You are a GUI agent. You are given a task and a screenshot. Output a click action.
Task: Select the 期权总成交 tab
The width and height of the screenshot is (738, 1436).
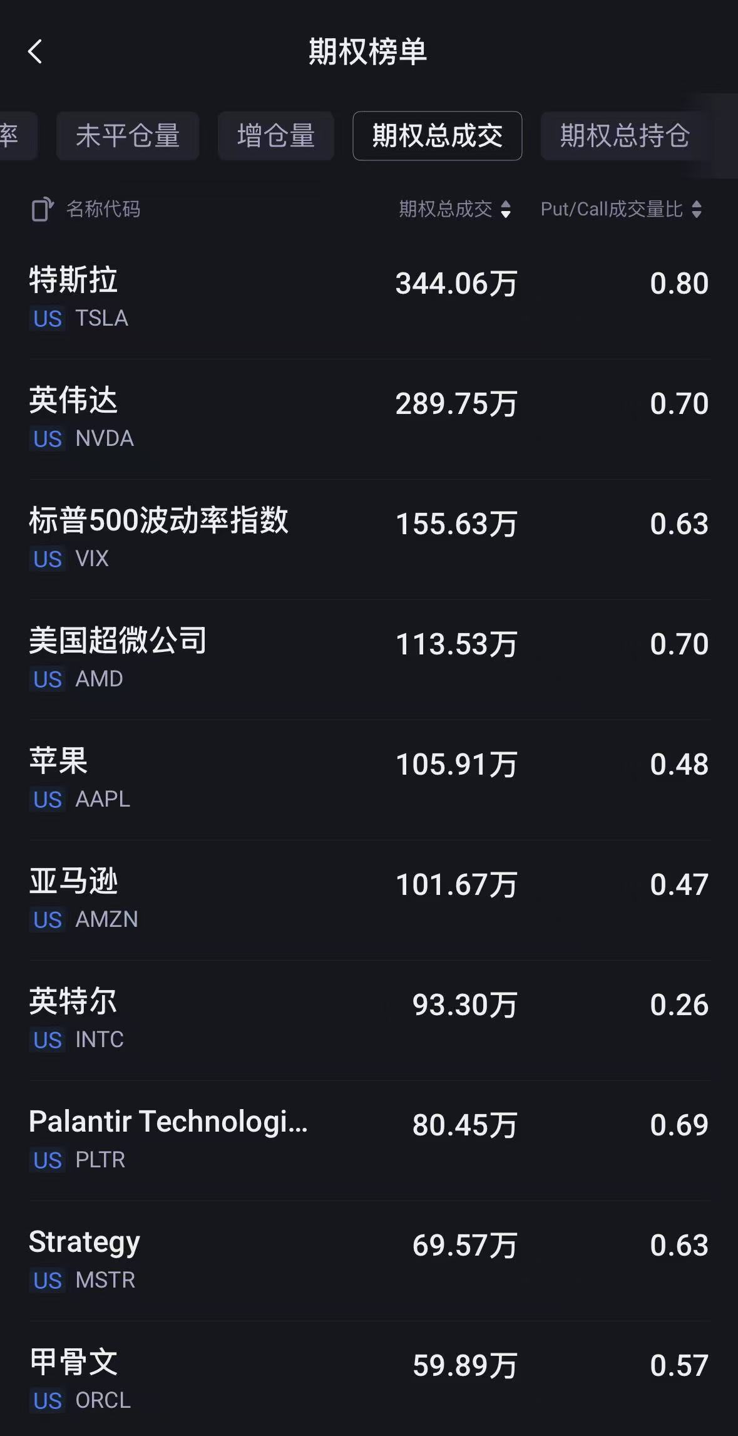pyautogui.click(x=437, y=136)
